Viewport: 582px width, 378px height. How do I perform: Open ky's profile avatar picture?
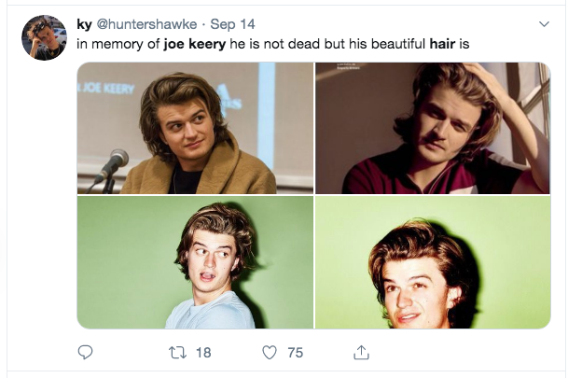[x=44, y=37]
